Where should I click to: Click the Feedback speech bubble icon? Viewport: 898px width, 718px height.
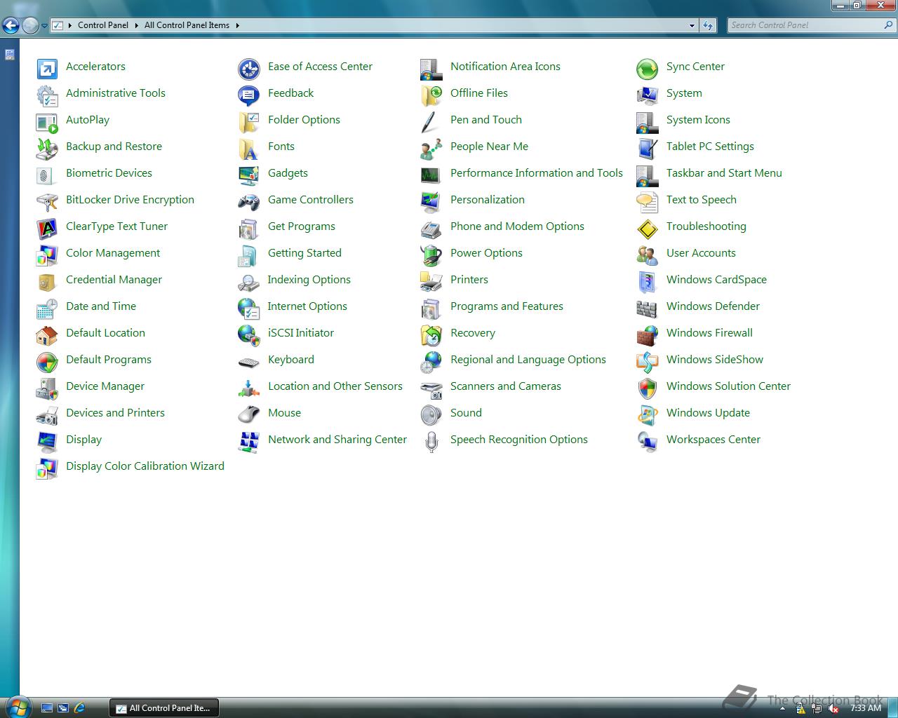pyautogui.click(x=249, y=95)
